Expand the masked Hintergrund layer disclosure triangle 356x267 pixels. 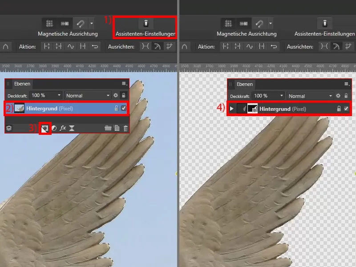point(231,109)
